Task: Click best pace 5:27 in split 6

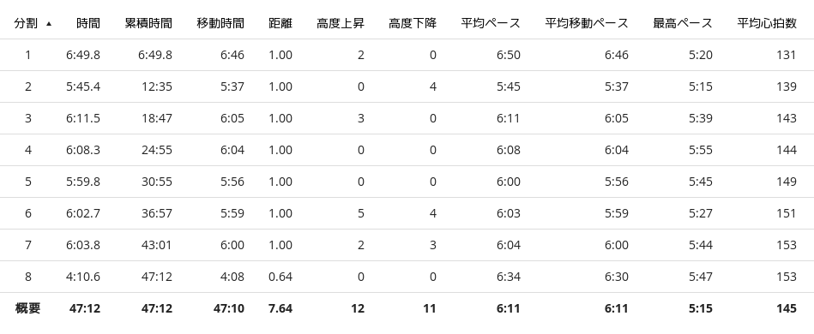Action: pos(701,213)
